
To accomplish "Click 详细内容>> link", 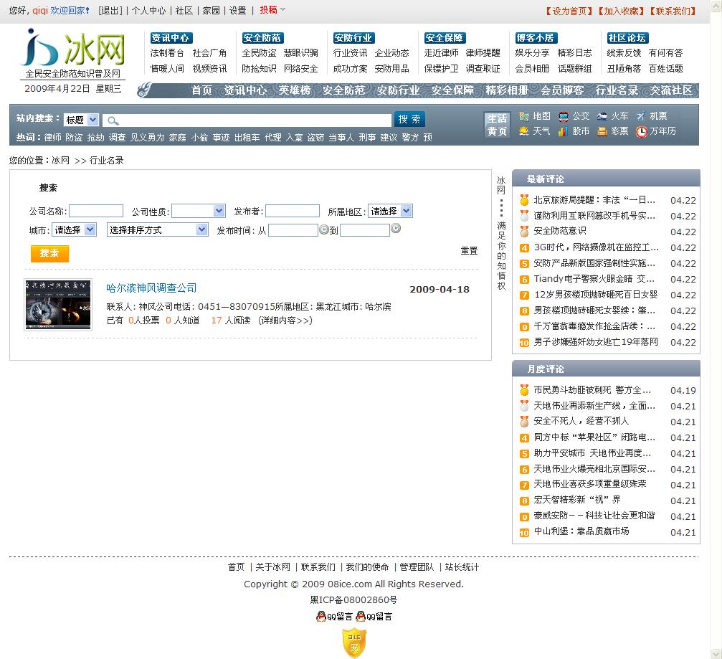I will [285, 321].
